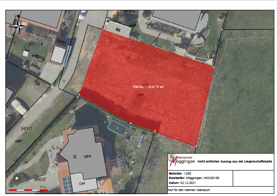Viewport: 277px width, 196px height.
Task: Click the solar panels beside the garage
Action: pos(67,183)
